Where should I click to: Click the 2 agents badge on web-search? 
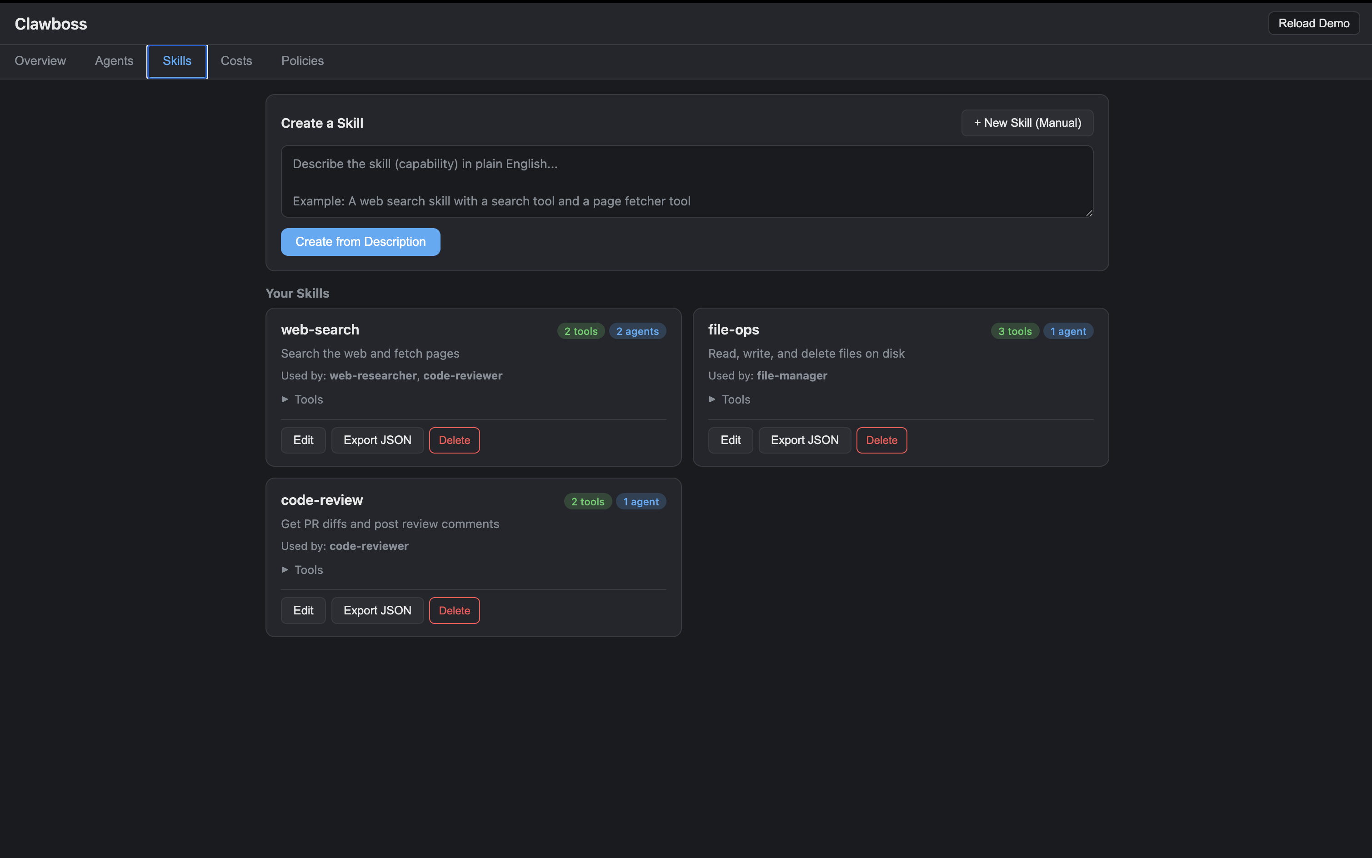(637, 331)
